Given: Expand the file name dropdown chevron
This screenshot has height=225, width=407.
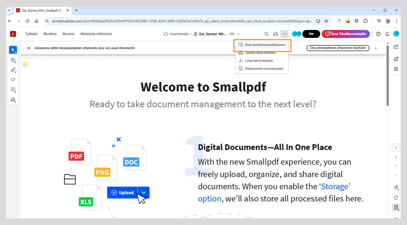Looking at the screenshot, I should coord(238,34).
